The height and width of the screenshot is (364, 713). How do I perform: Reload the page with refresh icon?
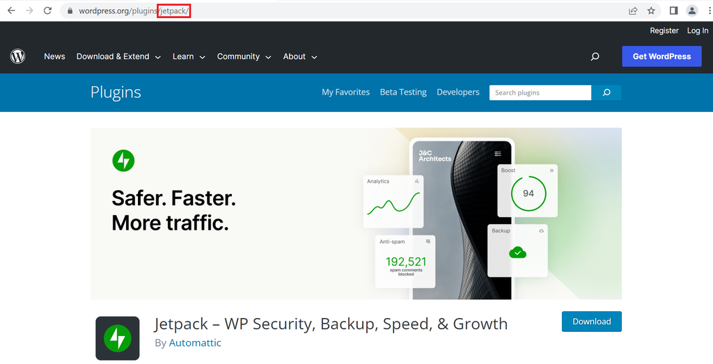47,10
